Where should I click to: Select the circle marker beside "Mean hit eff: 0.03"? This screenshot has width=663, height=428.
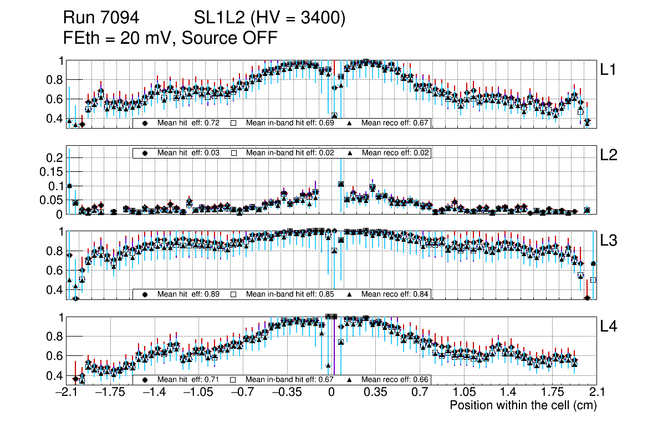pyautogui.click(x=145, y=153)
